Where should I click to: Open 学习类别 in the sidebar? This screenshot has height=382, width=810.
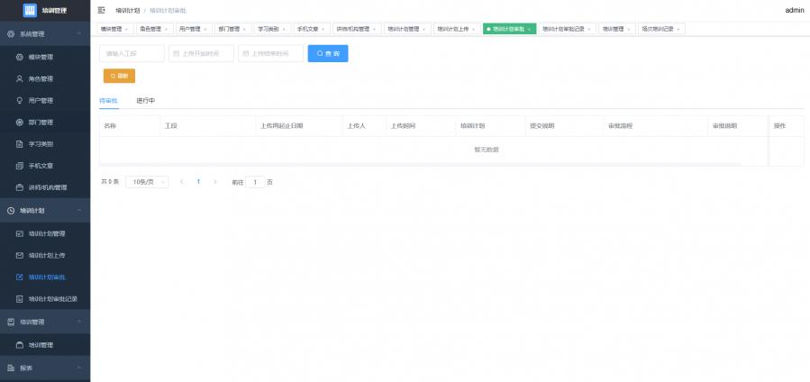point(41,143)
